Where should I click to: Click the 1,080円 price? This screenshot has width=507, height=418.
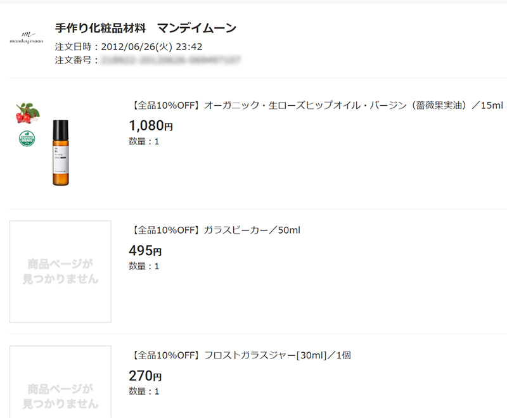click(x=150, y=125)
